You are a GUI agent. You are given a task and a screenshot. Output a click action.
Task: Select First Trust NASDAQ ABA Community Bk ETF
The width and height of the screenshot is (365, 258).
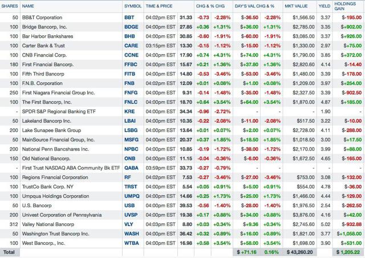71,168
